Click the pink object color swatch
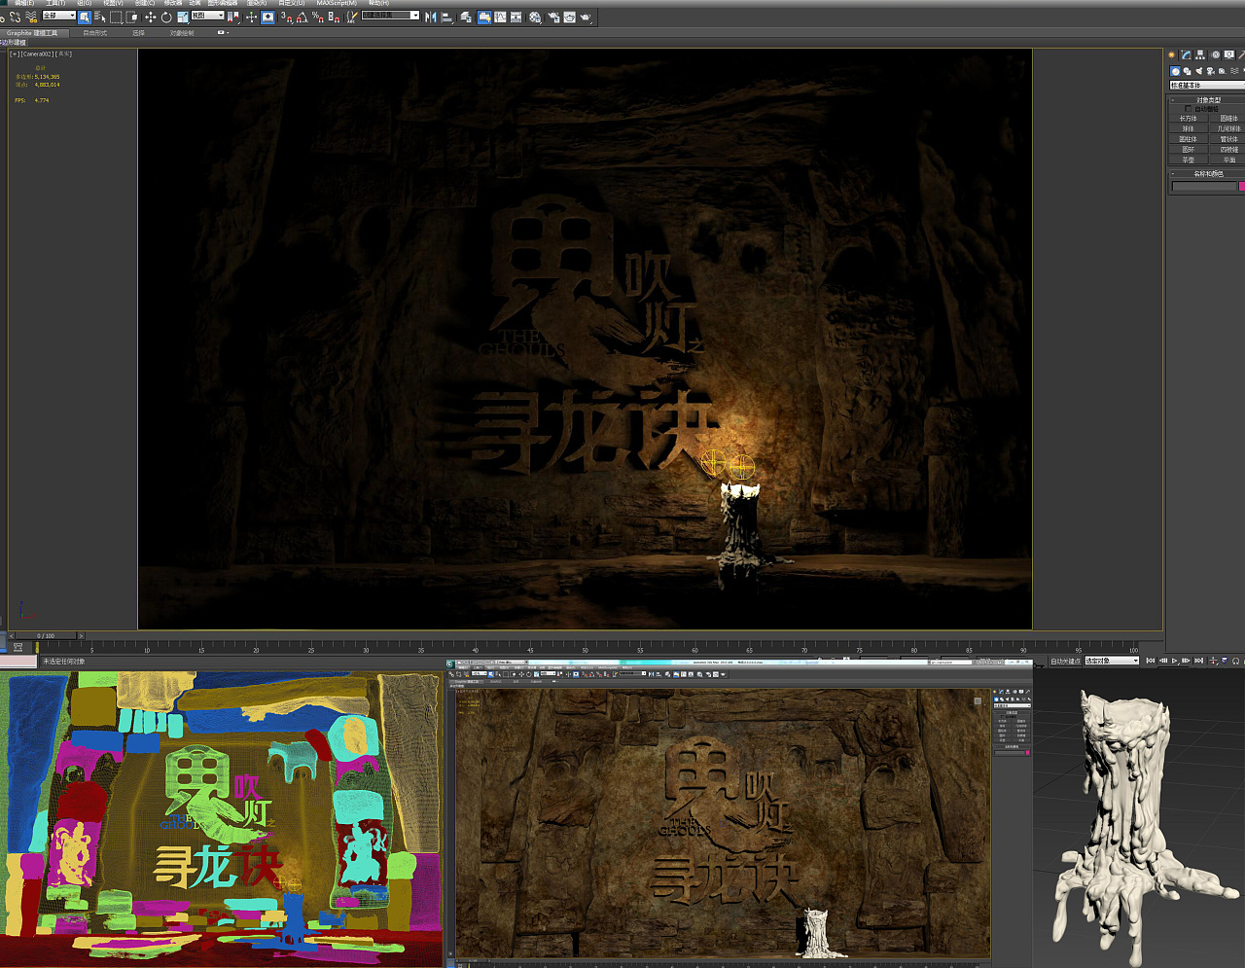The height and width of the screenshot is (968, 1245). (x=1241, y=186)
